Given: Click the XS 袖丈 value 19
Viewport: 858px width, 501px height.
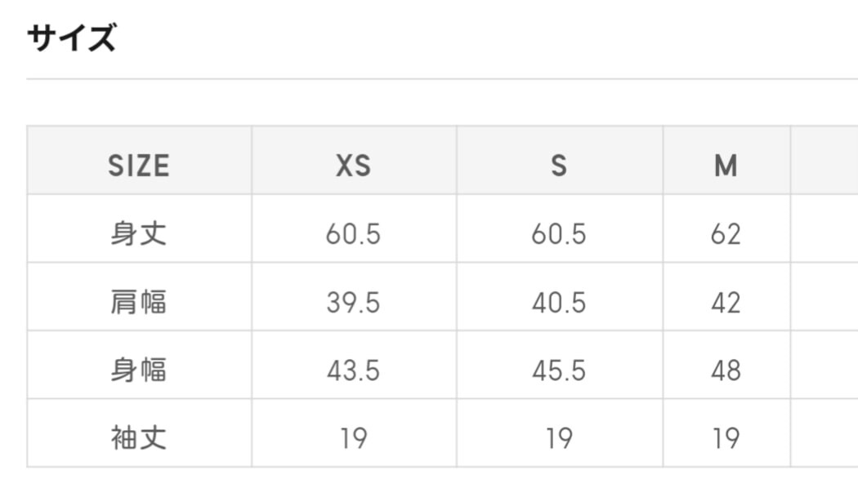Looking at the screenshot, I should (353, 439).
